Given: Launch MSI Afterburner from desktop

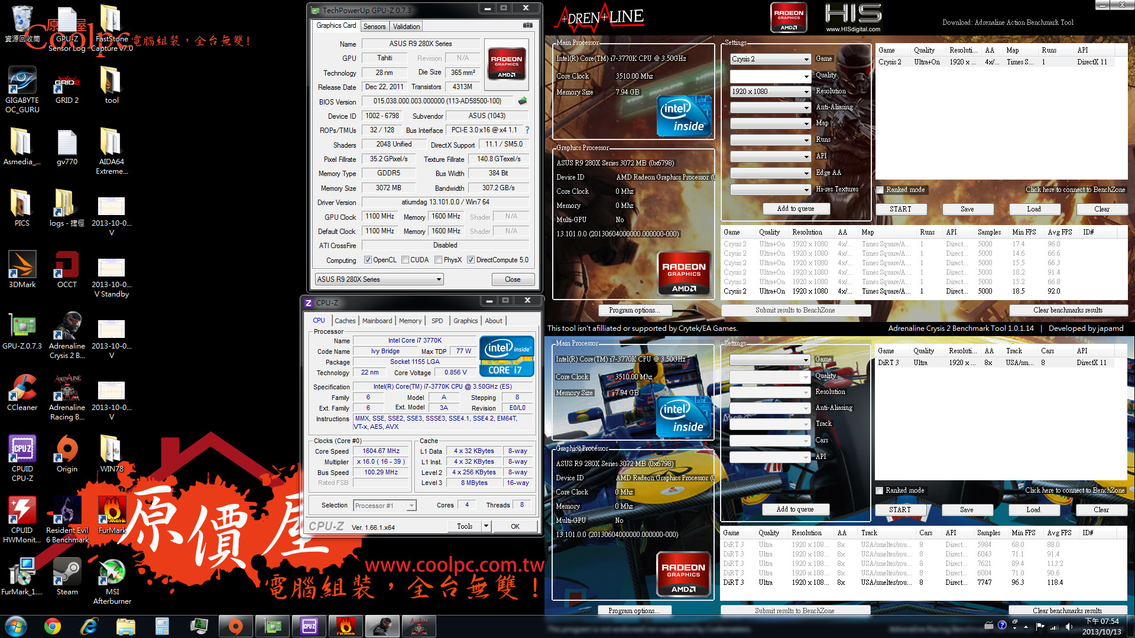Looking at the screenshot, I should (112, 580).
